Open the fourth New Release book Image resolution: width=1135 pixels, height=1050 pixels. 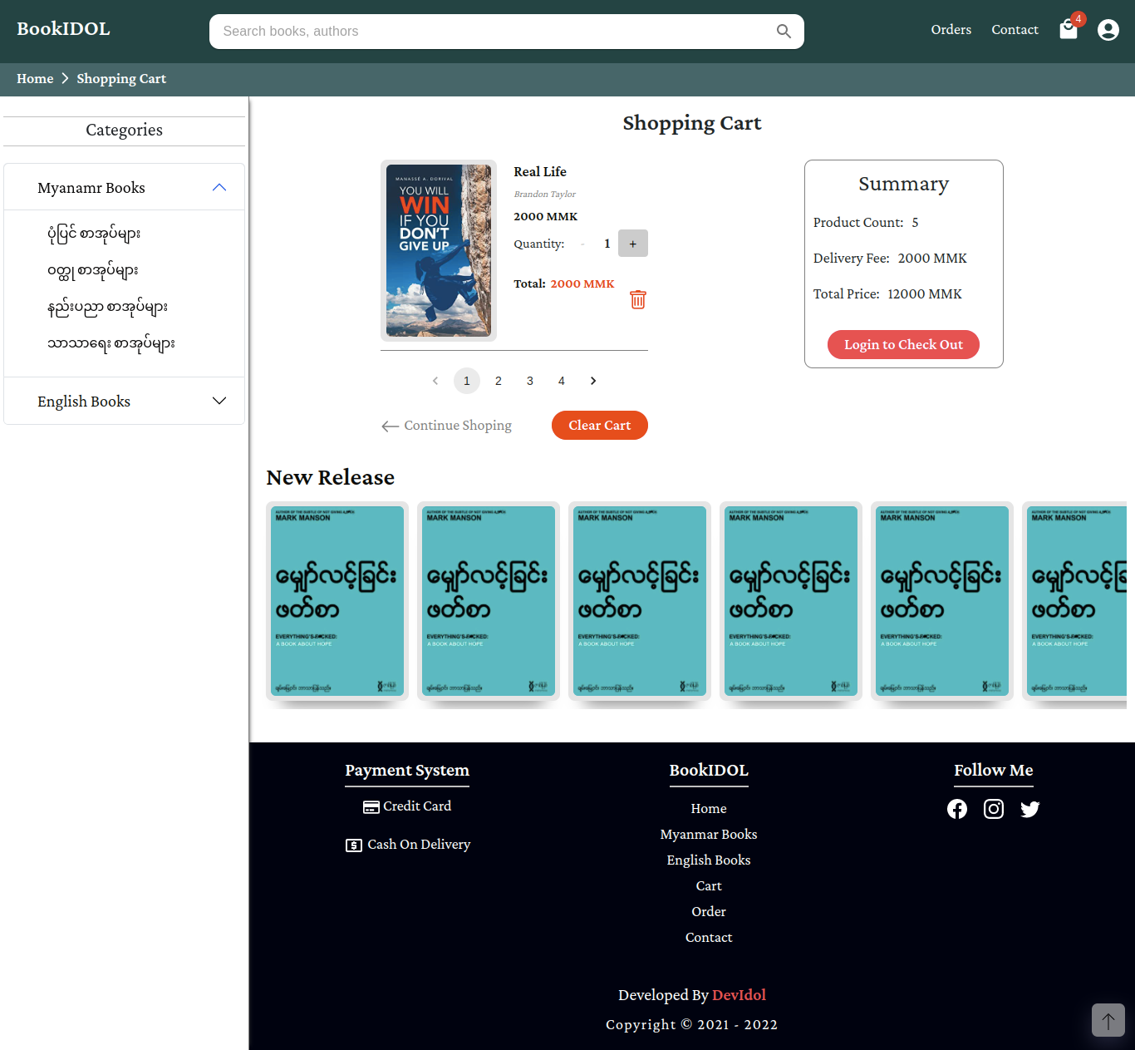(791, 601)
